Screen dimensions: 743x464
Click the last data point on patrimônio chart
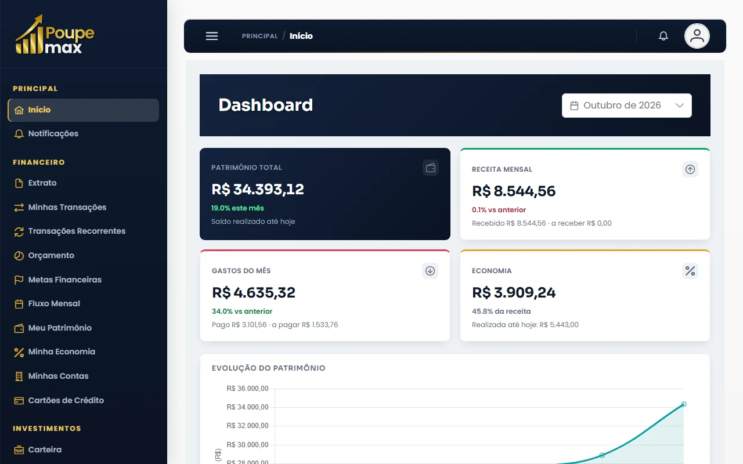(684, 404)
